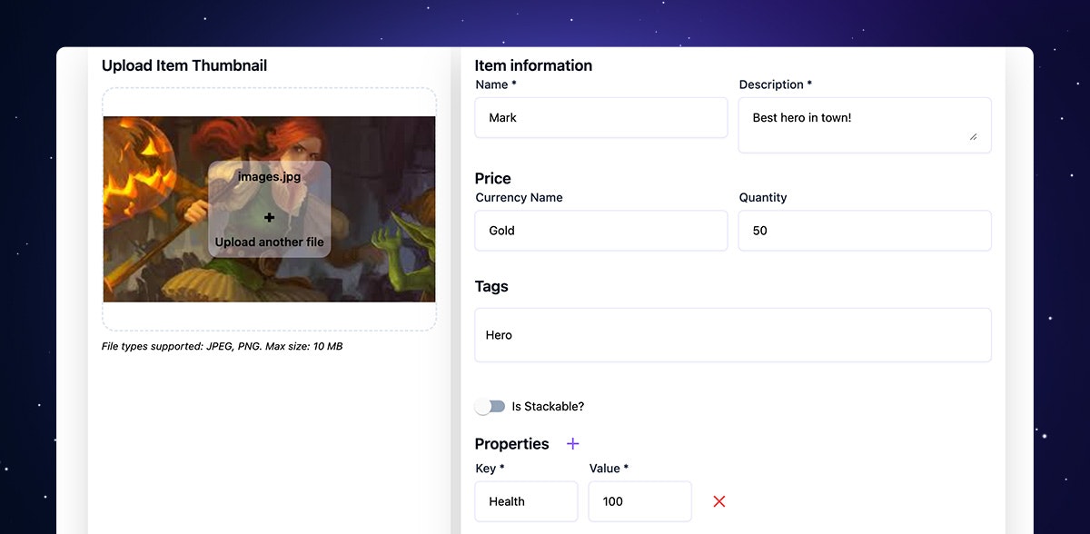The image size is (1090, 534).
Task: Click the Tags section heading
Action: (x=491, y=286)
